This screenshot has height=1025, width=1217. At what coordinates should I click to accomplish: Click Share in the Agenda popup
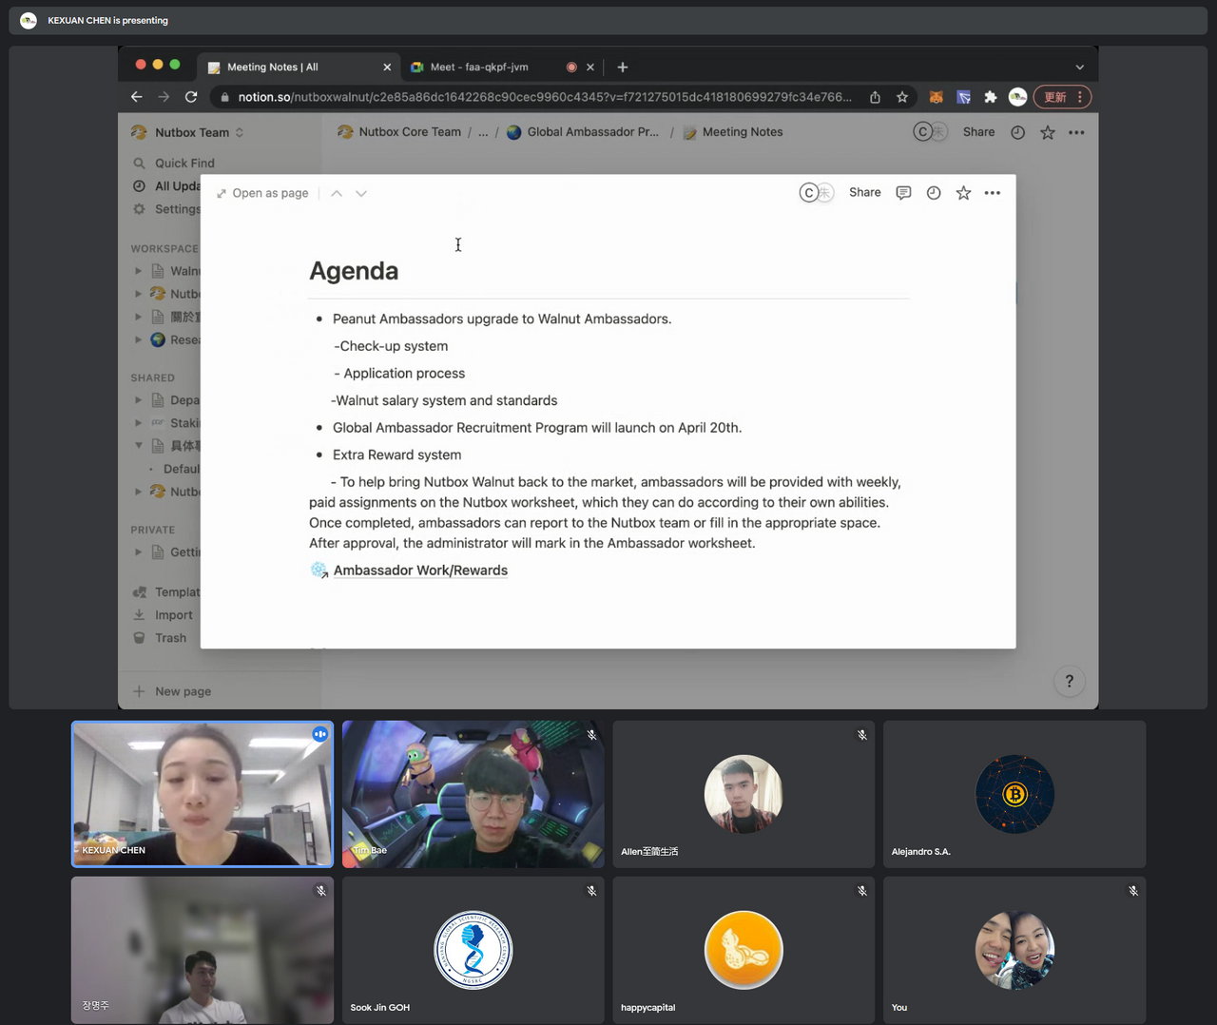coord(865,192)
